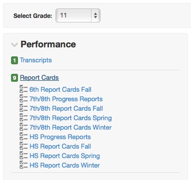Click checklist icon beside 7th/8th Progress Reports
Screen dimensions: 191x180
(x=23, y=98)
